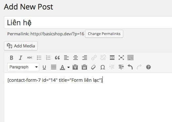Undo the last edit

[130, 67]
